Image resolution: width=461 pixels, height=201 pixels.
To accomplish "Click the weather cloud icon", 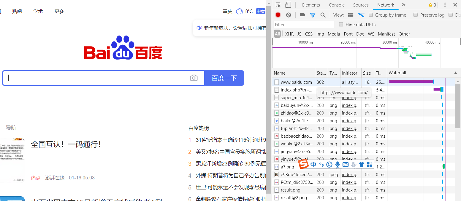I will pyautogui.click(x=239, y=11).
